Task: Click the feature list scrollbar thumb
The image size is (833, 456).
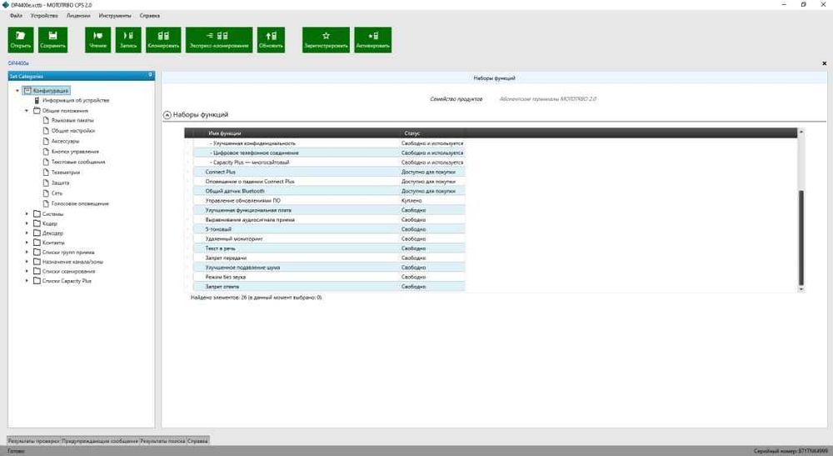Action: coord(801,238)
